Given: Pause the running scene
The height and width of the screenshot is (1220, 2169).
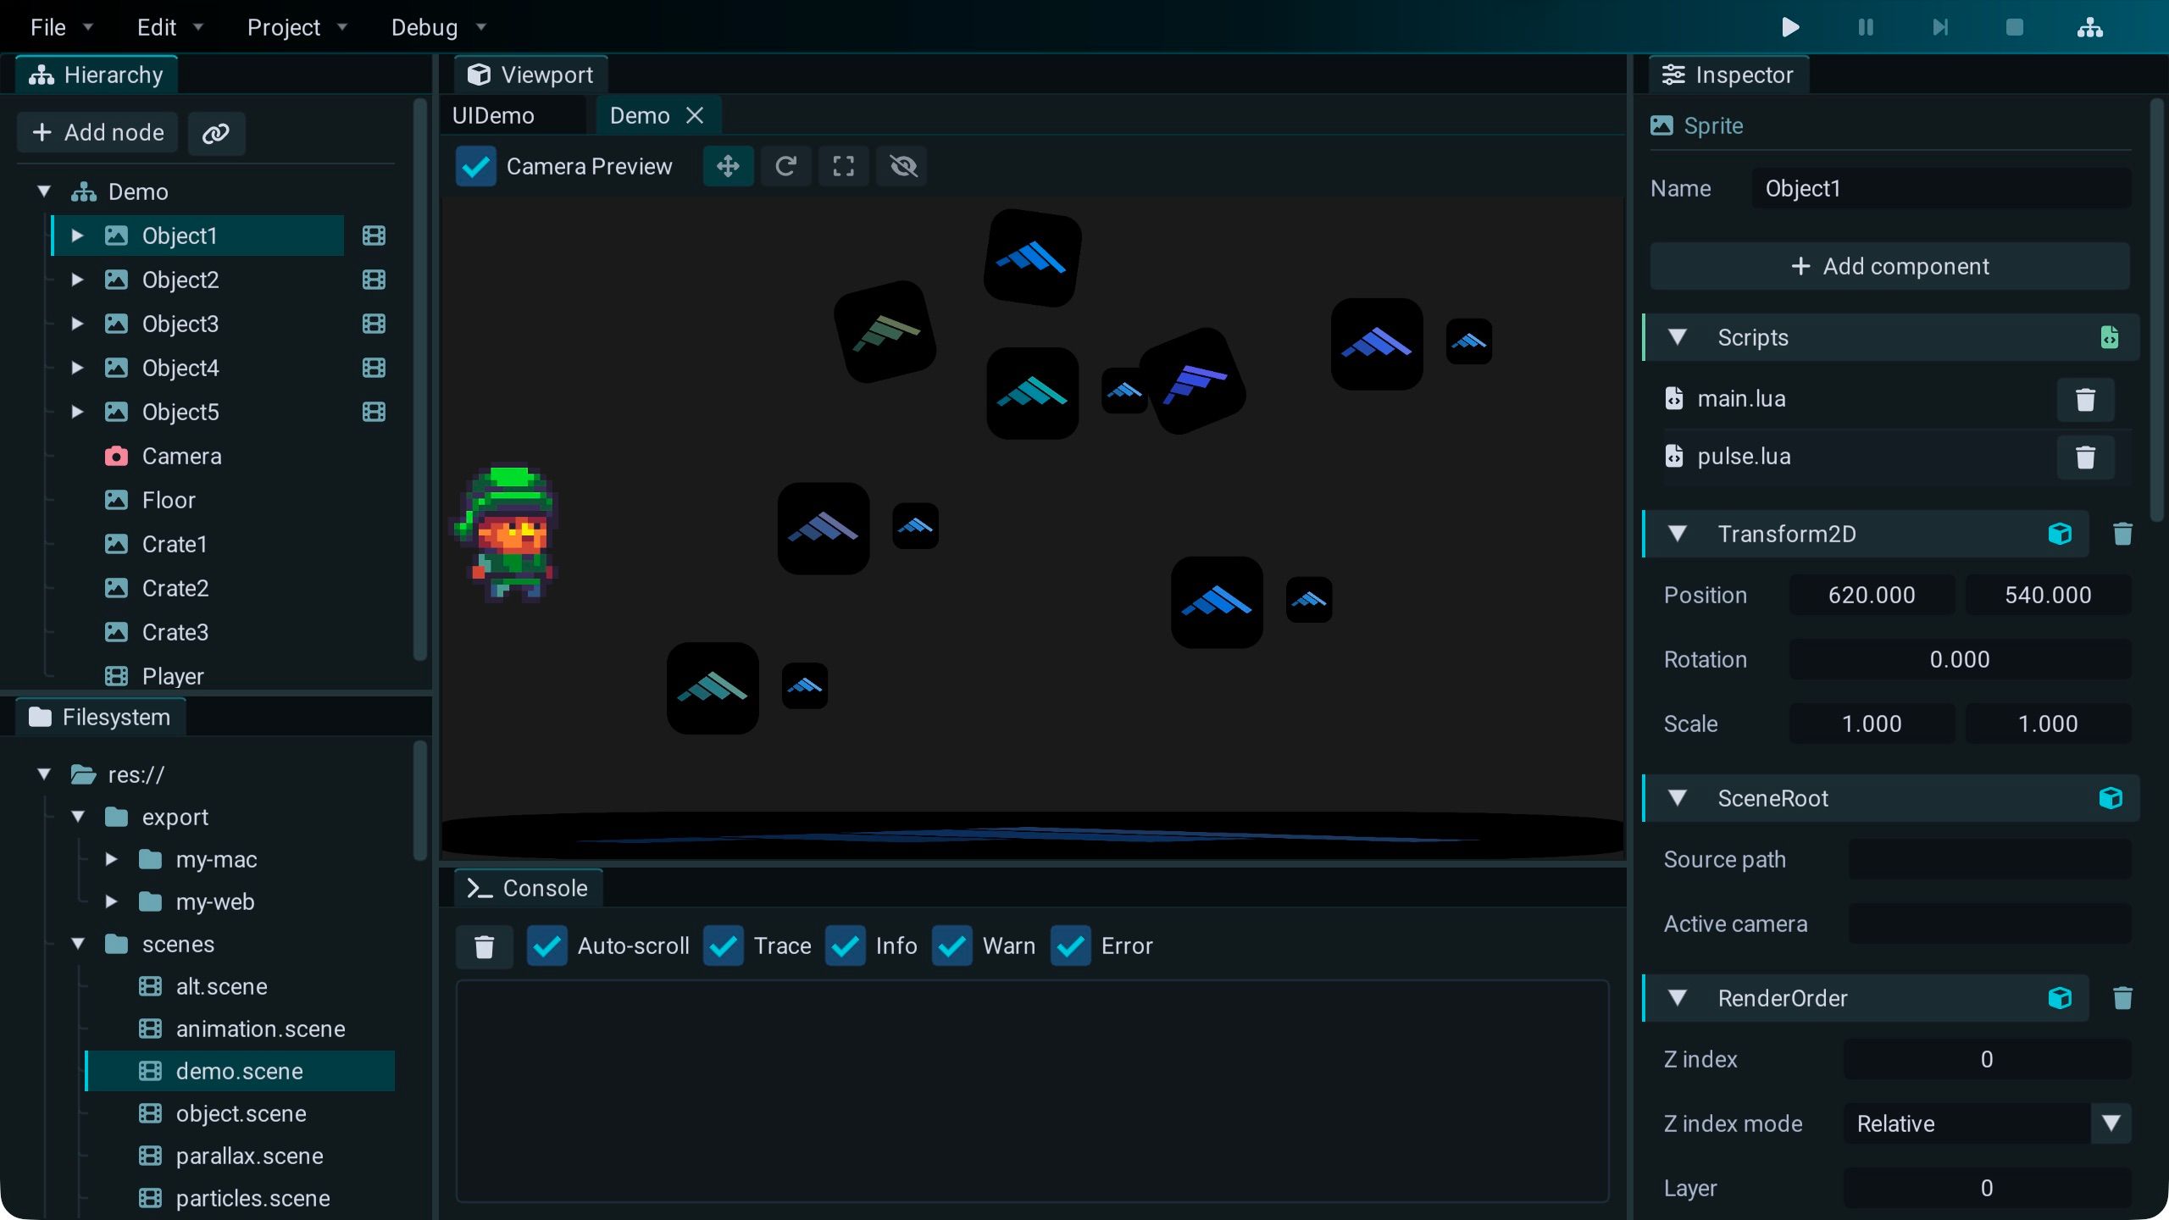Looking at the screenshot, I should 1865,27.
